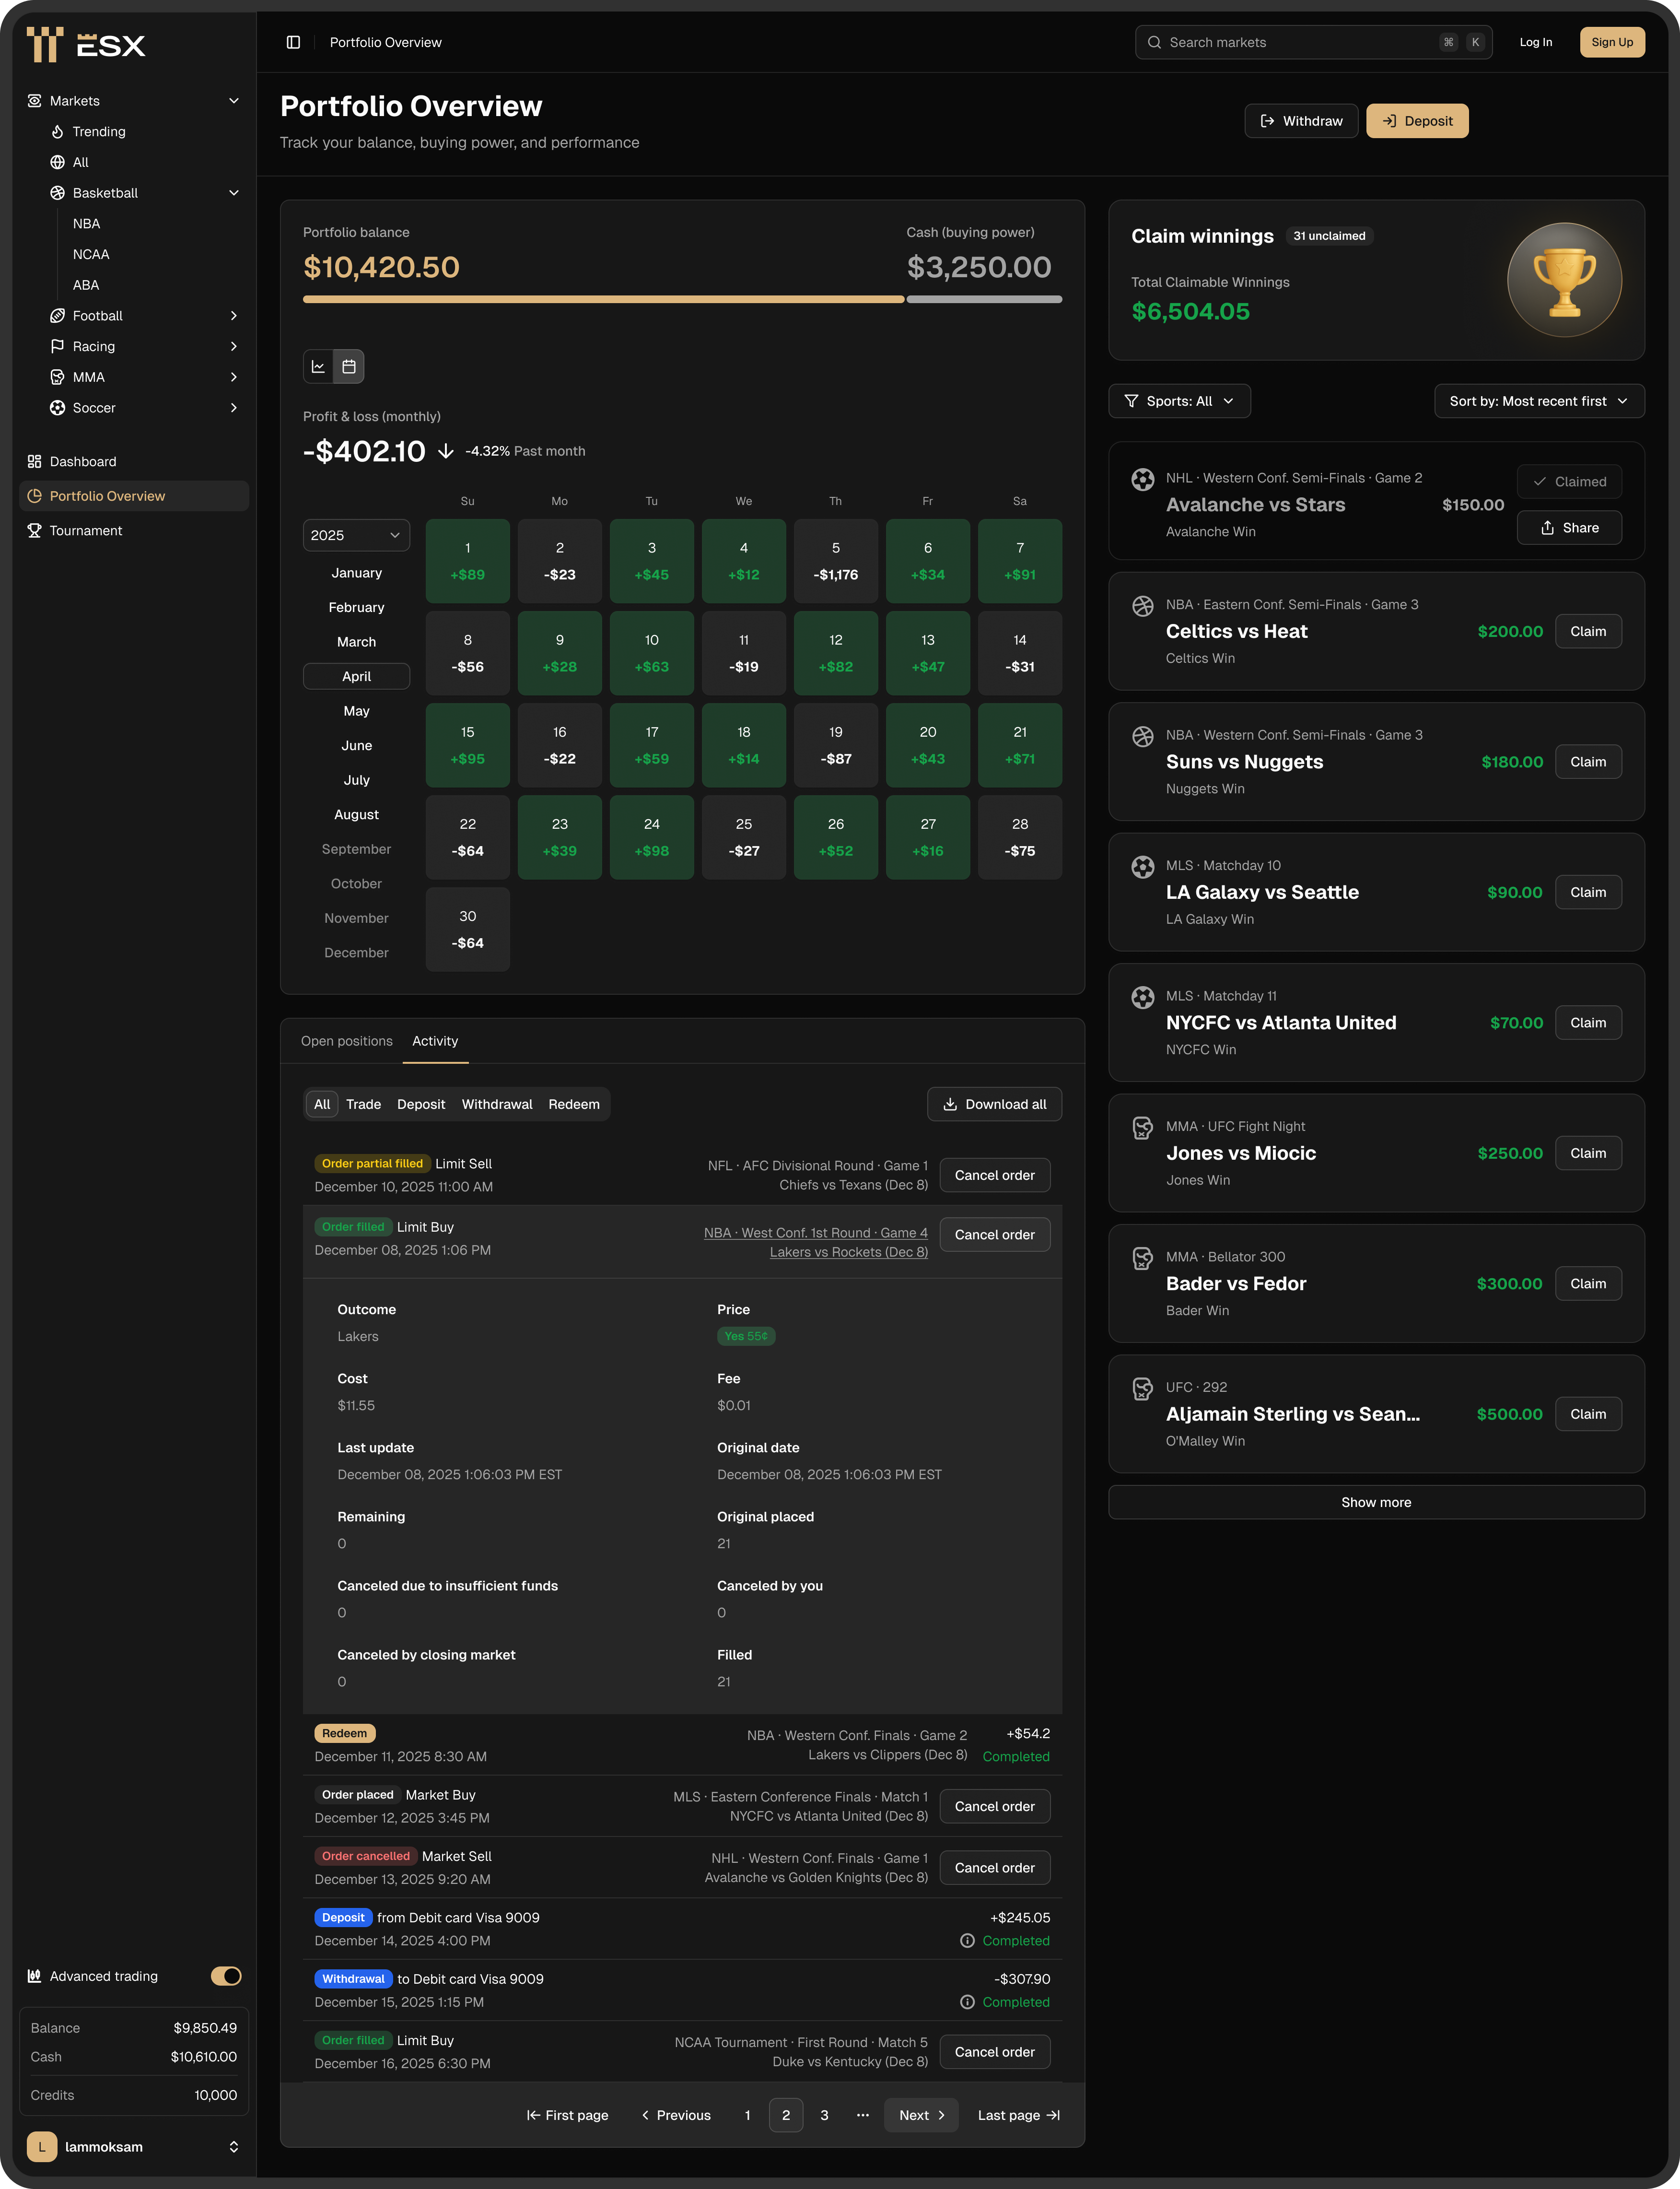Viewport: 1680px width, 2189px height.
Task: Select the All activity filter
Action: tap(322, 1104)
